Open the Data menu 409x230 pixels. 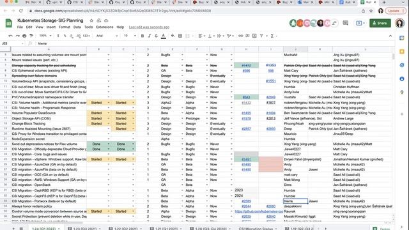tap(77, 27)
